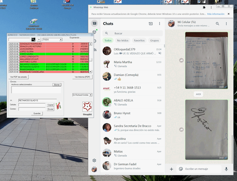Open the TODO filter dropdown

point(60,39)
